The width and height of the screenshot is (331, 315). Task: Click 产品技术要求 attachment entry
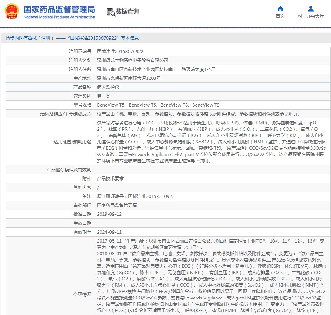pyautogui.click(x=110, y=179)
